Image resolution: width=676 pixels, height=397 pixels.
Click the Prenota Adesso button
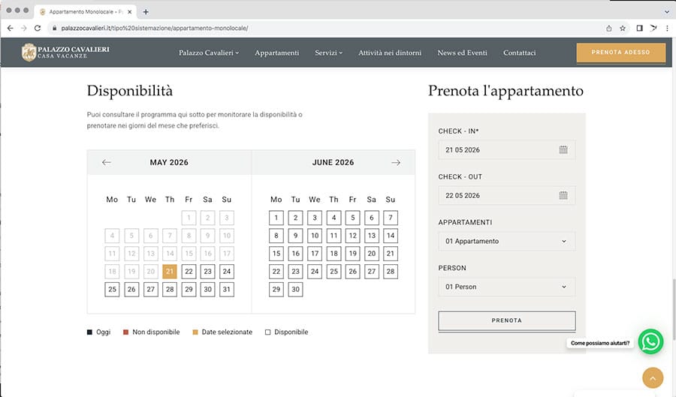(621, 52)
